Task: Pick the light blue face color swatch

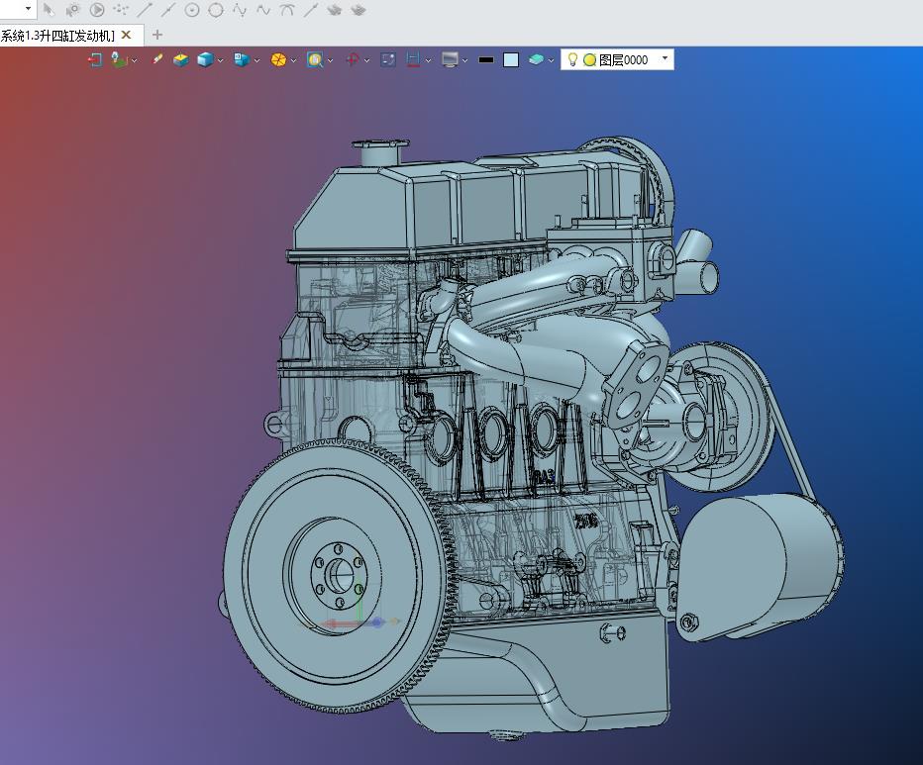Action: [x=511, y=60]
